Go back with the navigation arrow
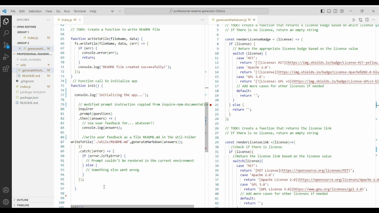Screen dimensions: 379x213 point(113,11)
